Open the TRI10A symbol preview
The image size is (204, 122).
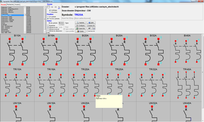coord(17,85)
